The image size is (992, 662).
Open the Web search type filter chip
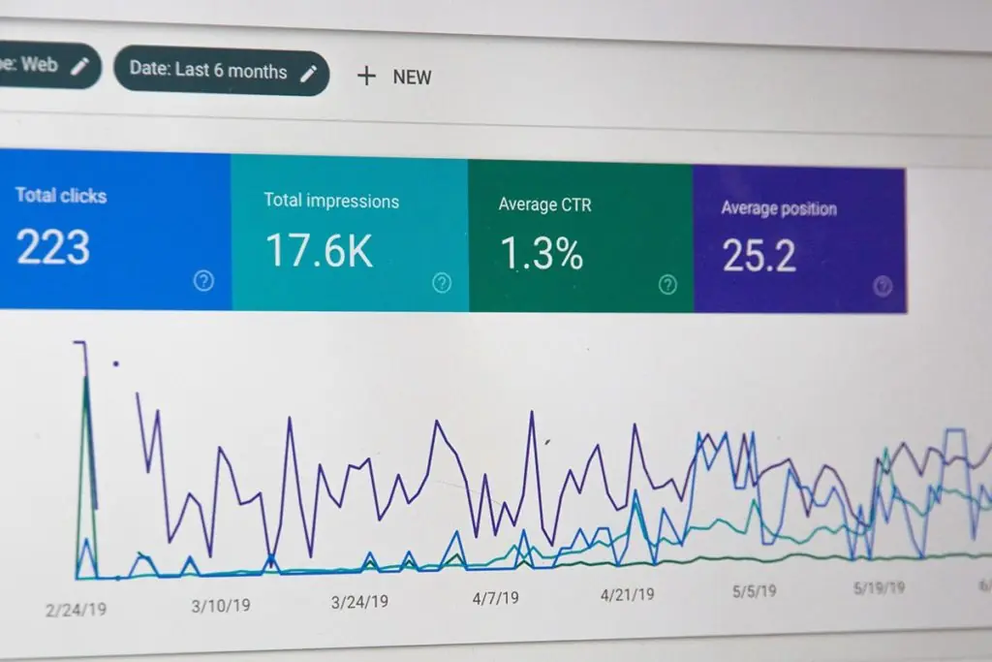point(39,65)
